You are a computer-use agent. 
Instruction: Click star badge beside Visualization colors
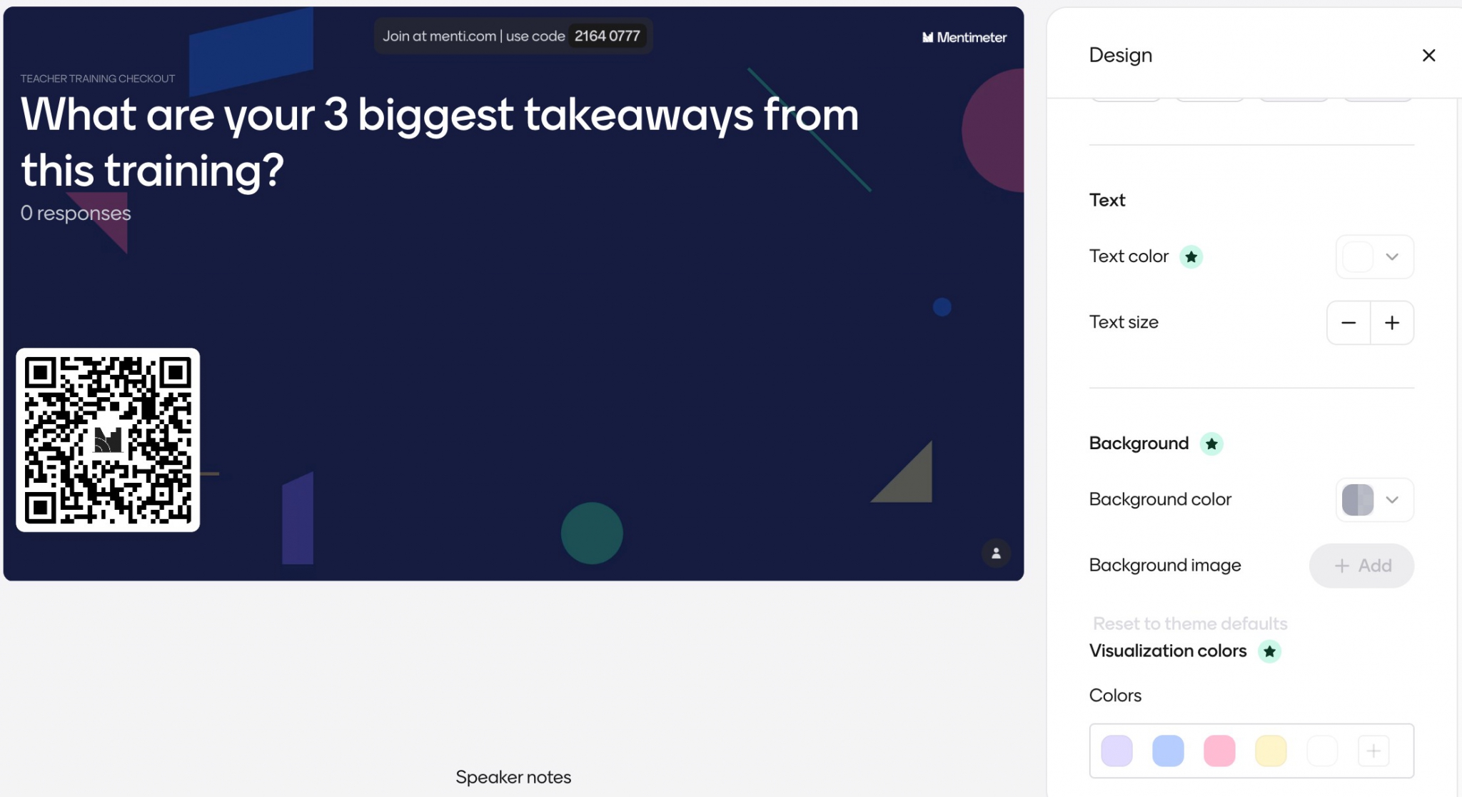1269,651
